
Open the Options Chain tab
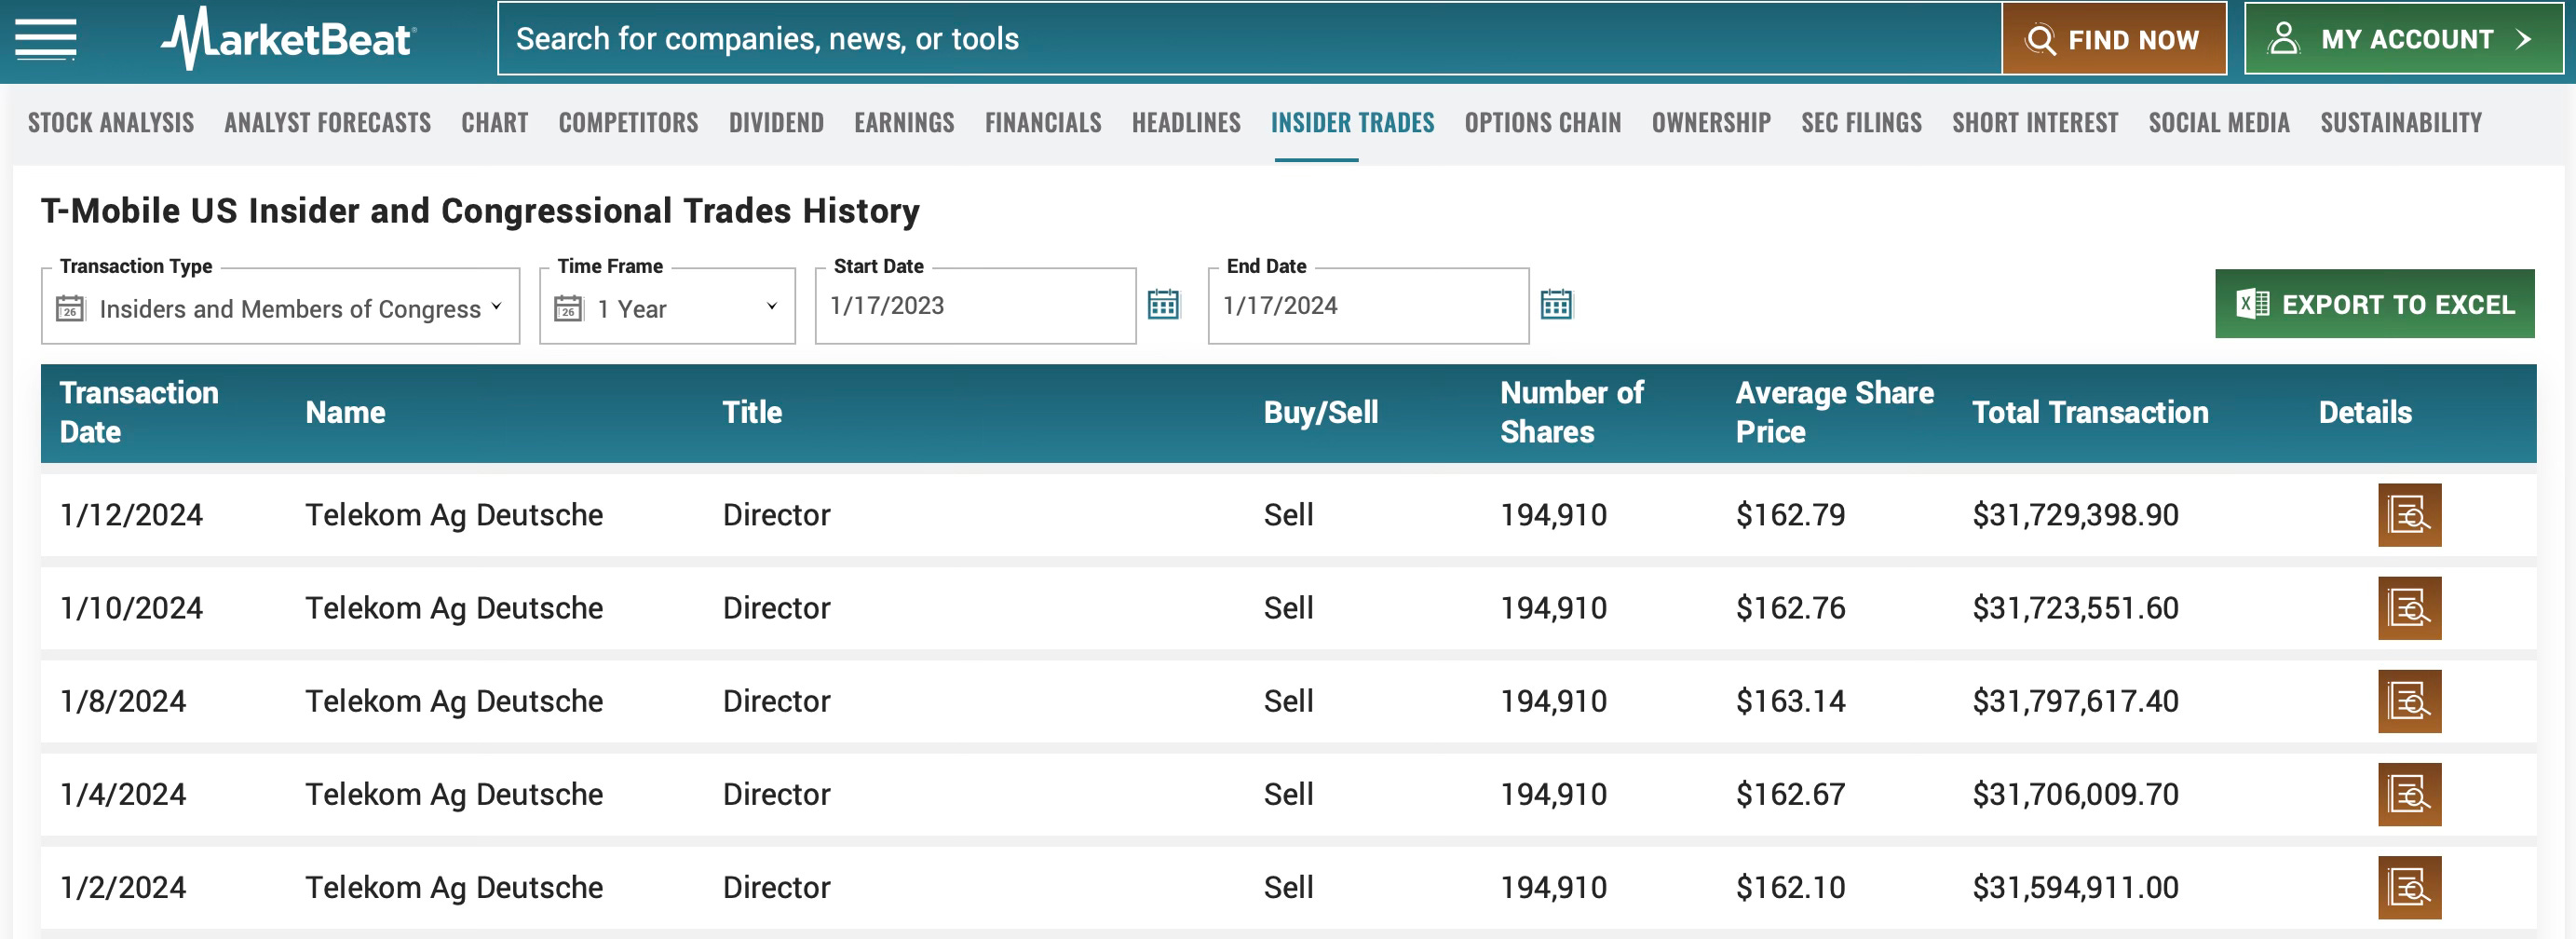pyautogui.click(x=1542, y=122)
